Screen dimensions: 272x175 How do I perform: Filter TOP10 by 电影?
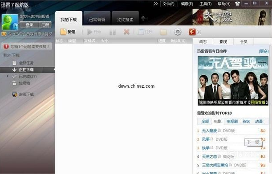pos(218,122)
